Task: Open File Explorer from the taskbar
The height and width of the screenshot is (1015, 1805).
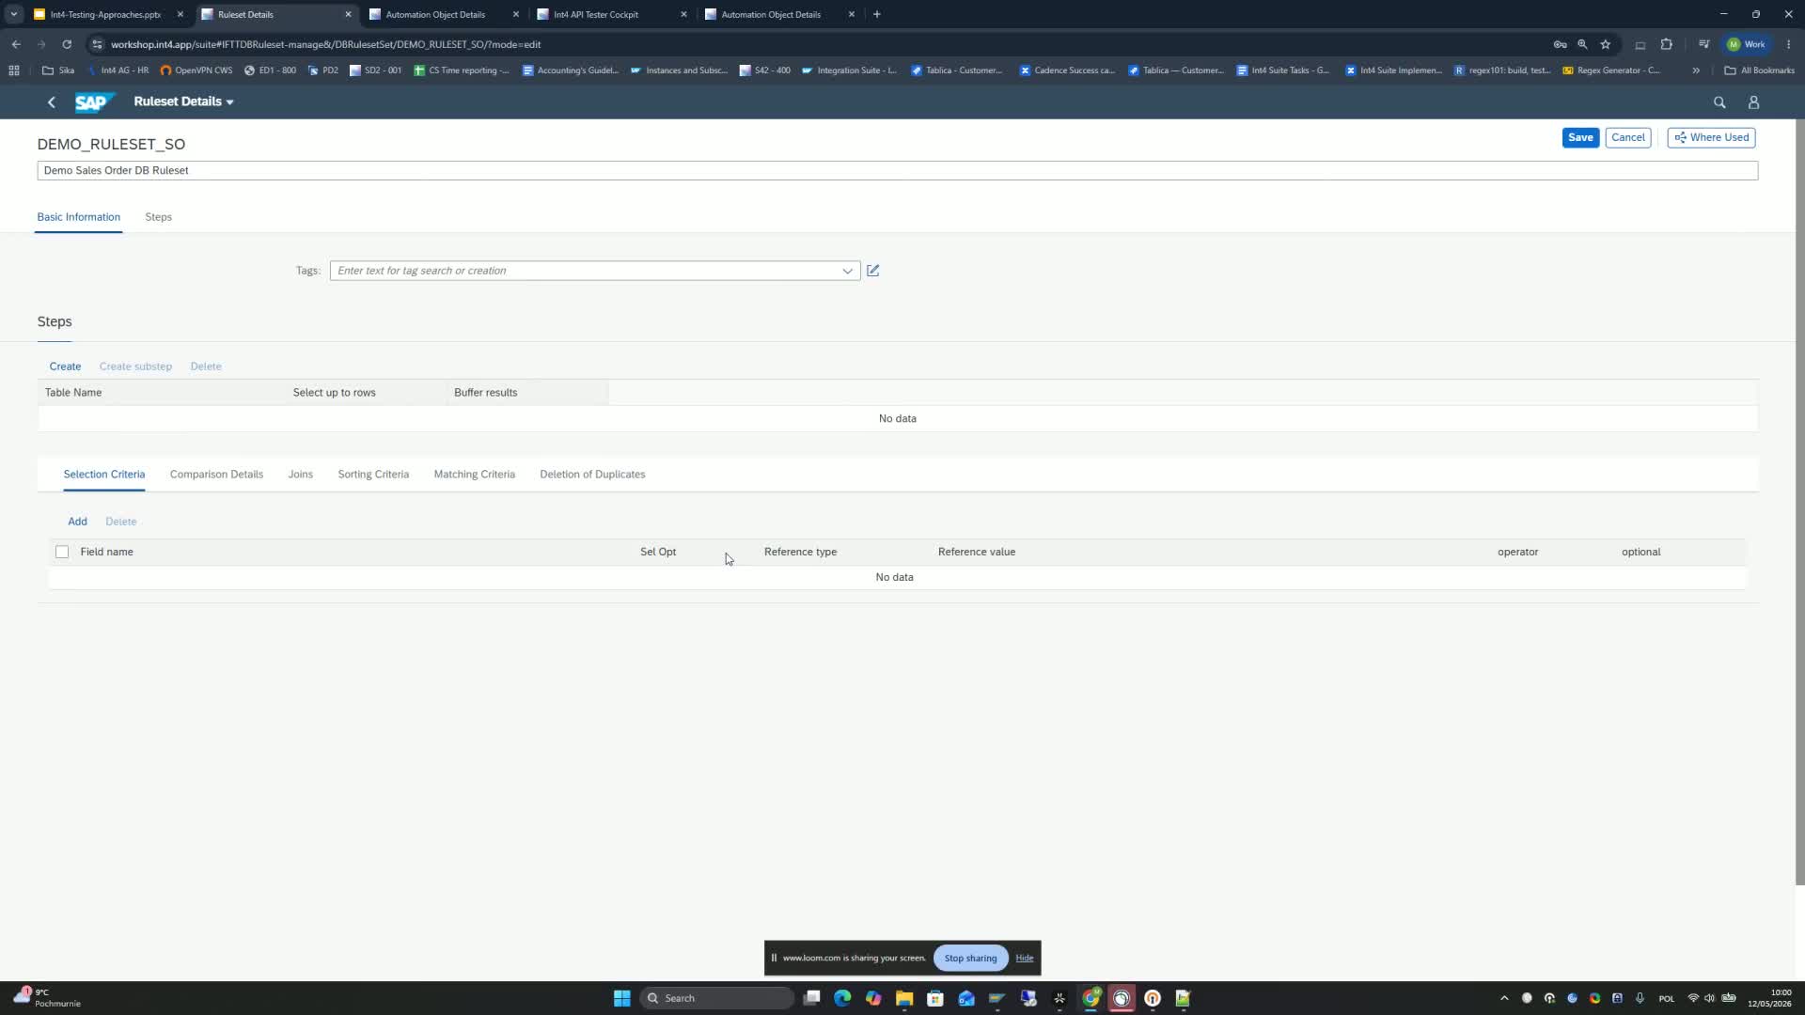Action: tap(904, 998)
